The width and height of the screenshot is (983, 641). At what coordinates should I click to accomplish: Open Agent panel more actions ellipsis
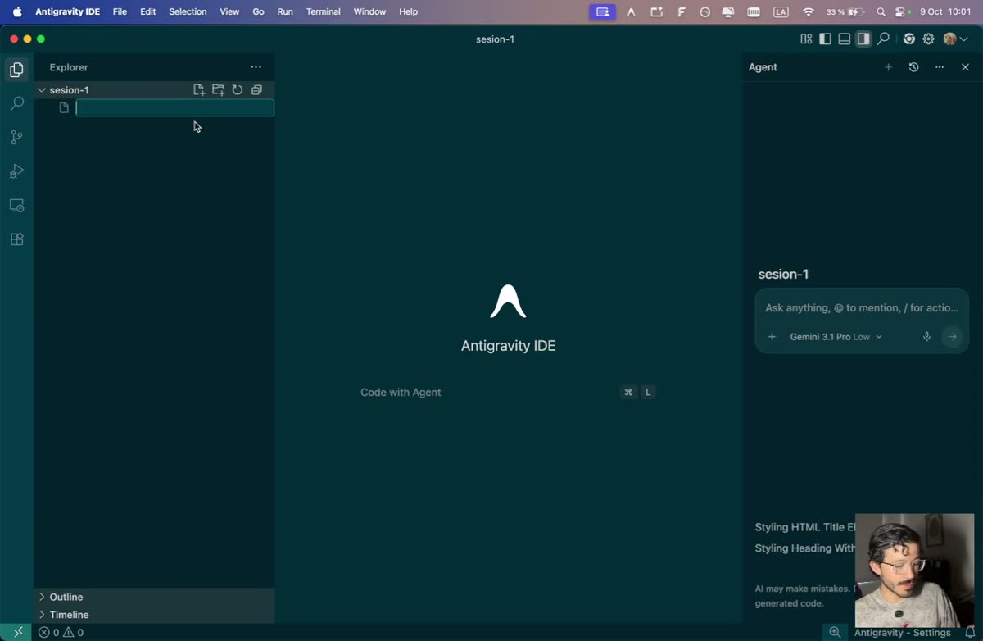(x=940, y=67)
